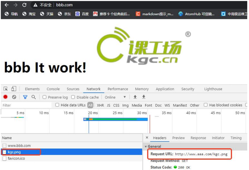
Task: Filter requests by CSS
Action: (116, 105)
